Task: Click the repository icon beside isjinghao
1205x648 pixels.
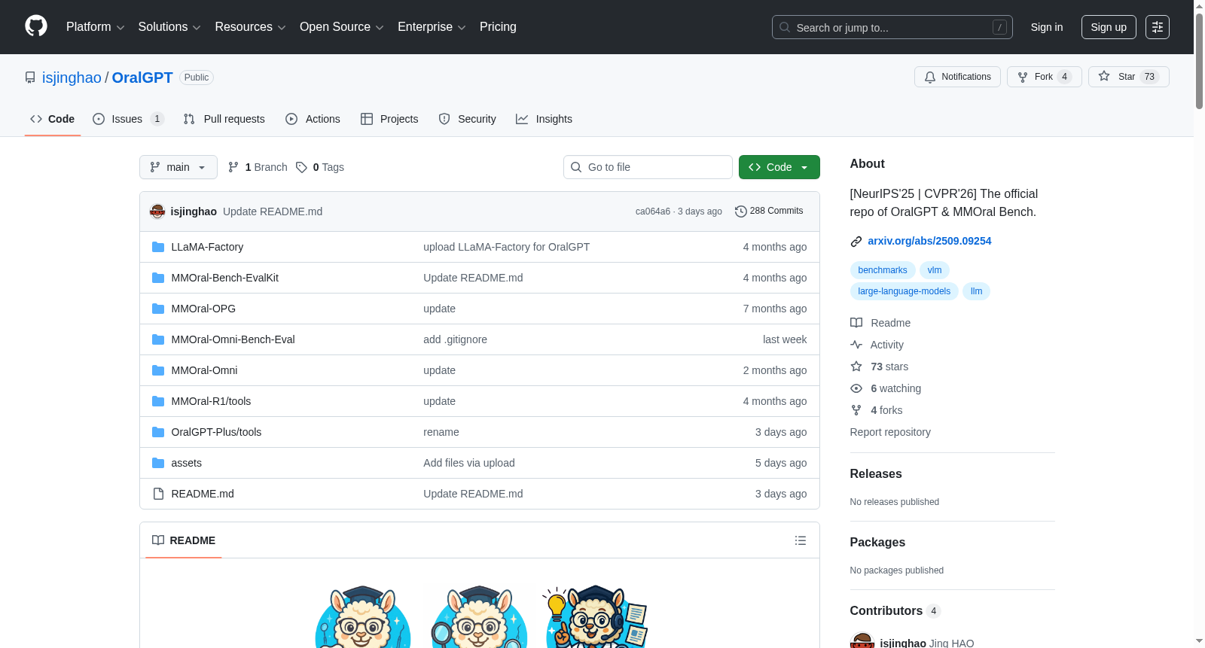Action: (30, 78)
